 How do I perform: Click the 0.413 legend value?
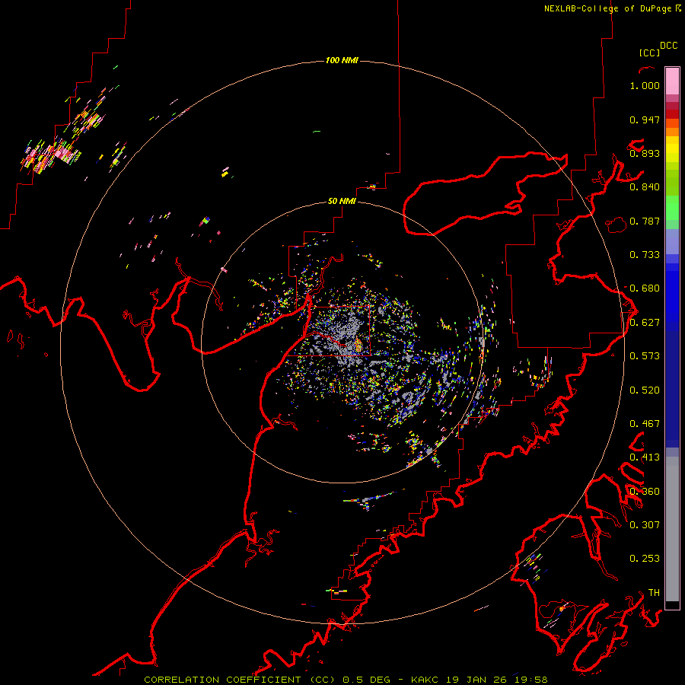(645, 457)
